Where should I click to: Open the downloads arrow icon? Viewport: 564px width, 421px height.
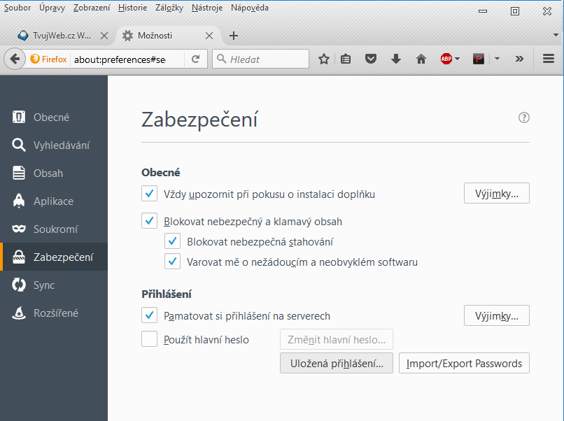click(x=396, y=59)
